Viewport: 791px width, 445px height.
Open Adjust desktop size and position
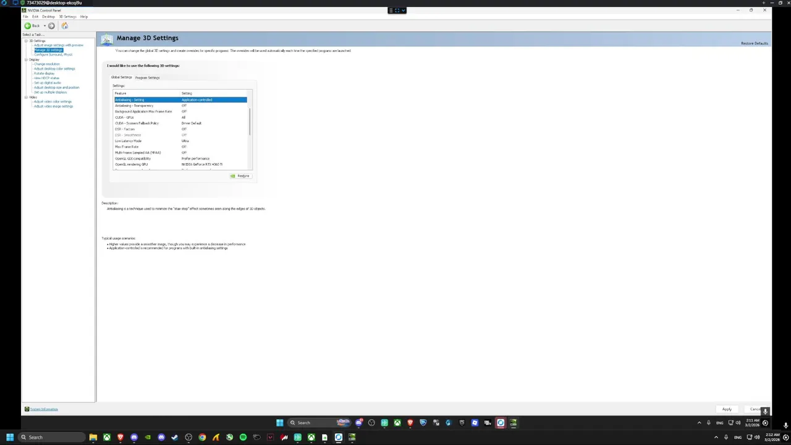[x=57, y=88]
